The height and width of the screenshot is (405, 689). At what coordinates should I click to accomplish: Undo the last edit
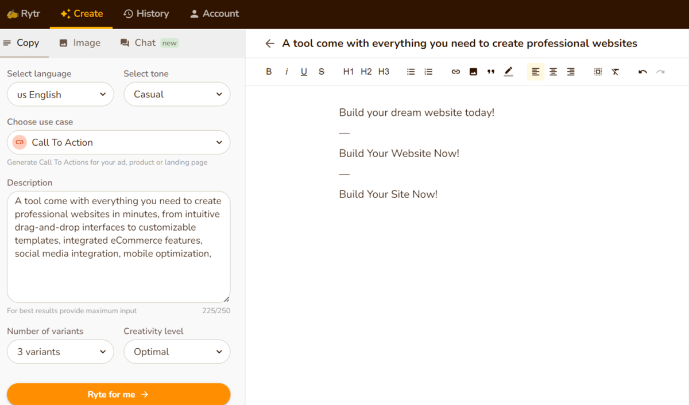[x=642, y=72]
